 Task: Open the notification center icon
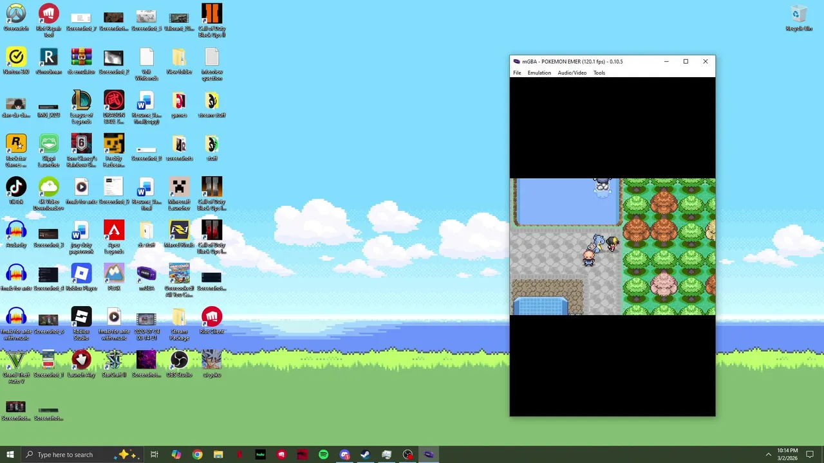[x=810, y=455]
